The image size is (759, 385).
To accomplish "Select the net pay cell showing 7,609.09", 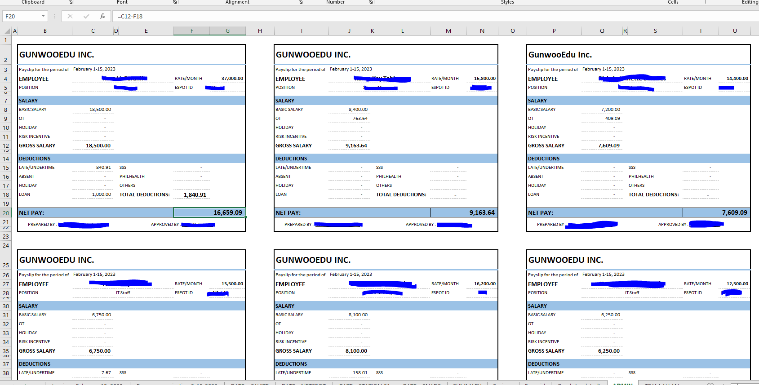I will coord(716,212).
